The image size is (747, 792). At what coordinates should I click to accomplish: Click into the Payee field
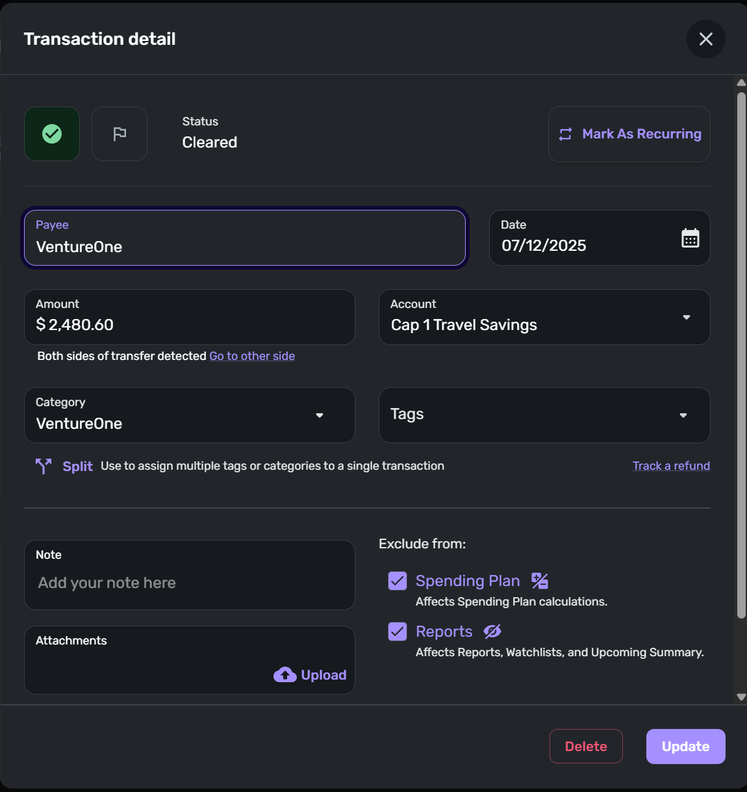tap(244, 238)
